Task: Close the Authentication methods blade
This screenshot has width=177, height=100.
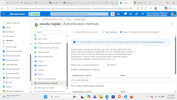Action: click(172, 24)
